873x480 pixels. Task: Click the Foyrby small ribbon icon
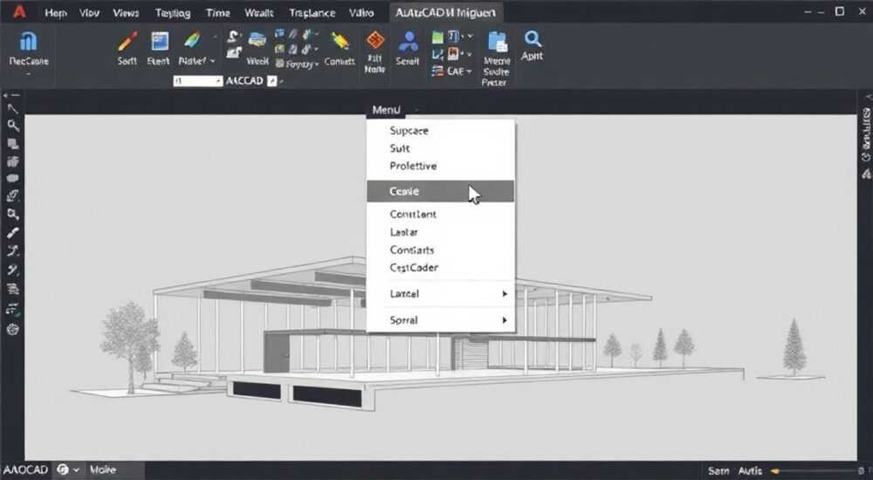click(280, 64)
